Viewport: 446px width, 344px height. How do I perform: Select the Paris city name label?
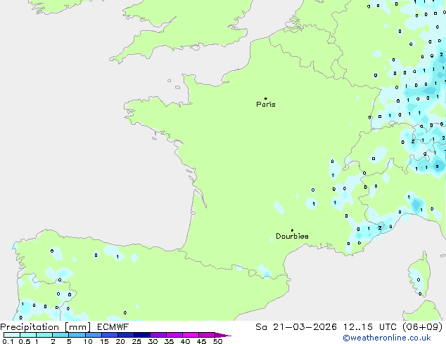click(266, 105)
